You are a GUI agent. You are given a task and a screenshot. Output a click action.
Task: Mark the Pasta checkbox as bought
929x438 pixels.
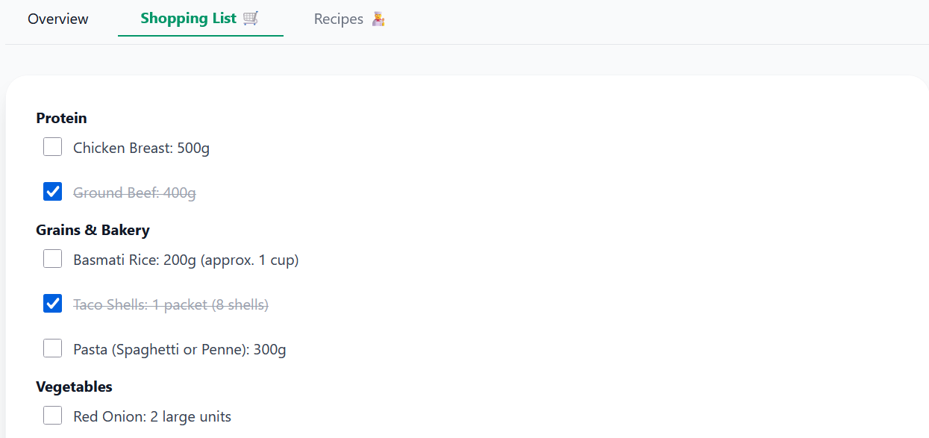pos(52,348)
